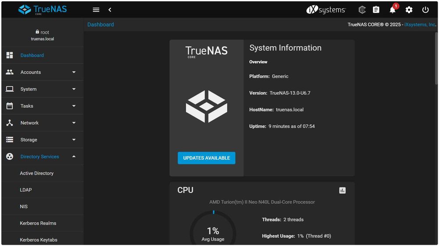Viewport: 439px width, 246px height.
Task: Click the Version TrueNAS-13.0-U6.7 text
Action: (280, 93)
